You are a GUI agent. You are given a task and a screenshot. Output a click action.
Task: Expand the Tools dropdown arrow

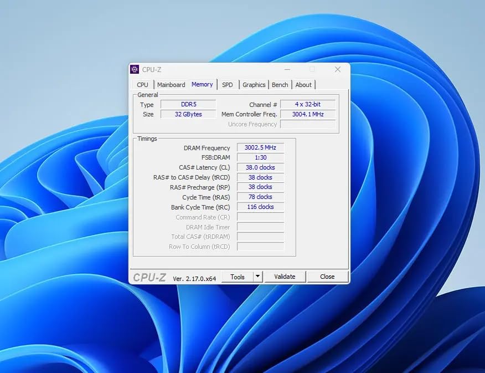point(257,277)
